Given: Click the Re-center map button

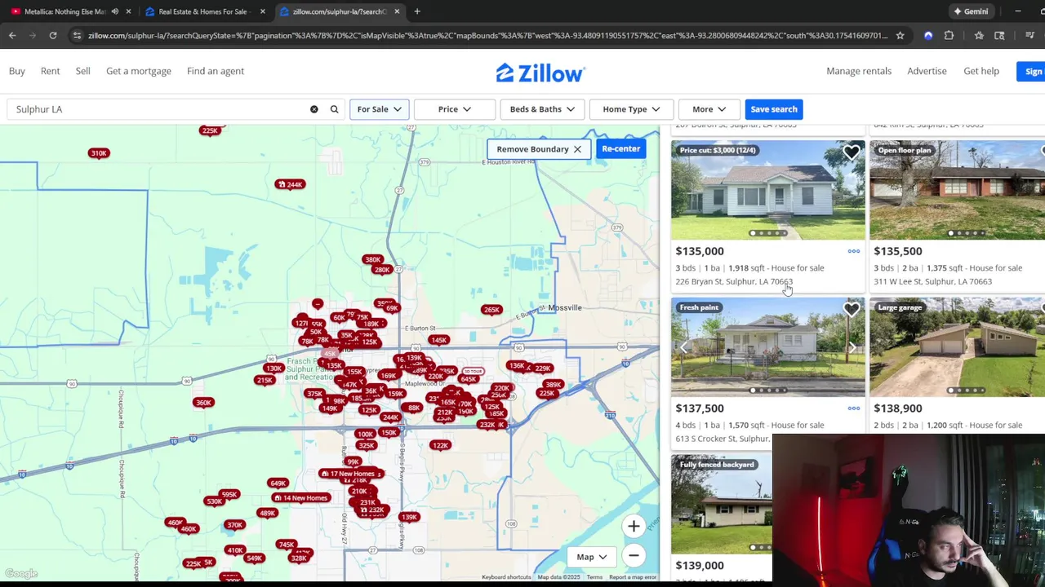Looking at the screenshot, I should (621, 148).
